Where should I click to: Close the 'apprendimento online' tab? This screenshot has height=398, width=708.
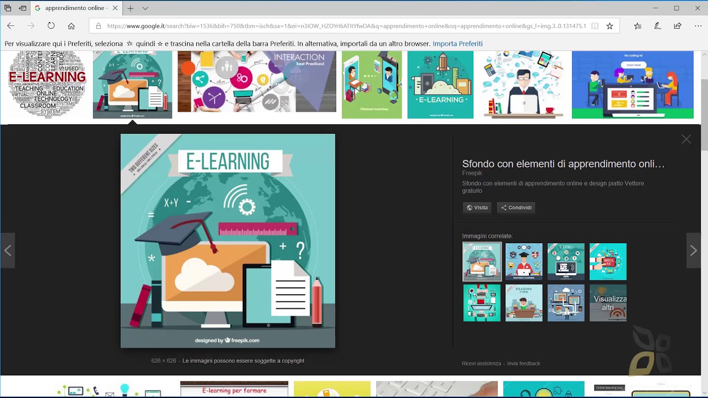coord(115,8)
